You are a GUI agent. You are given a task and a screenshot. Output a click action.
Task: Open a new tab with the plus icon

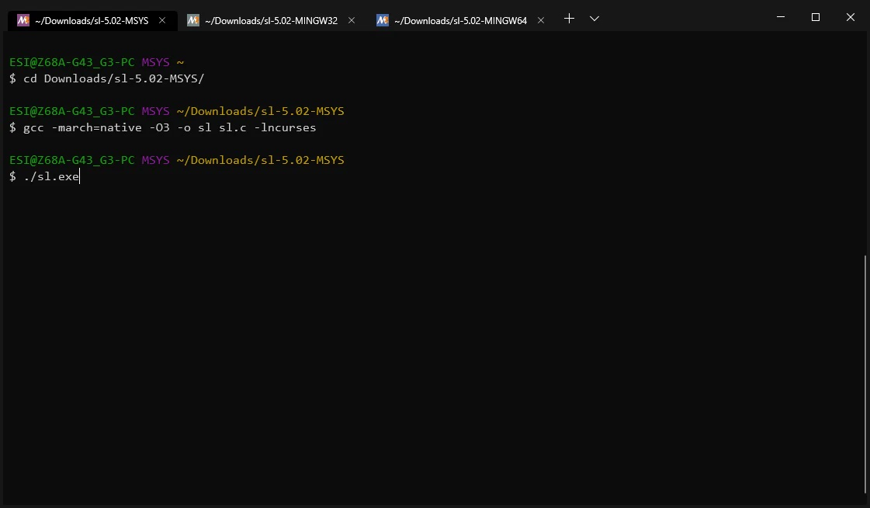pos(569,19)
